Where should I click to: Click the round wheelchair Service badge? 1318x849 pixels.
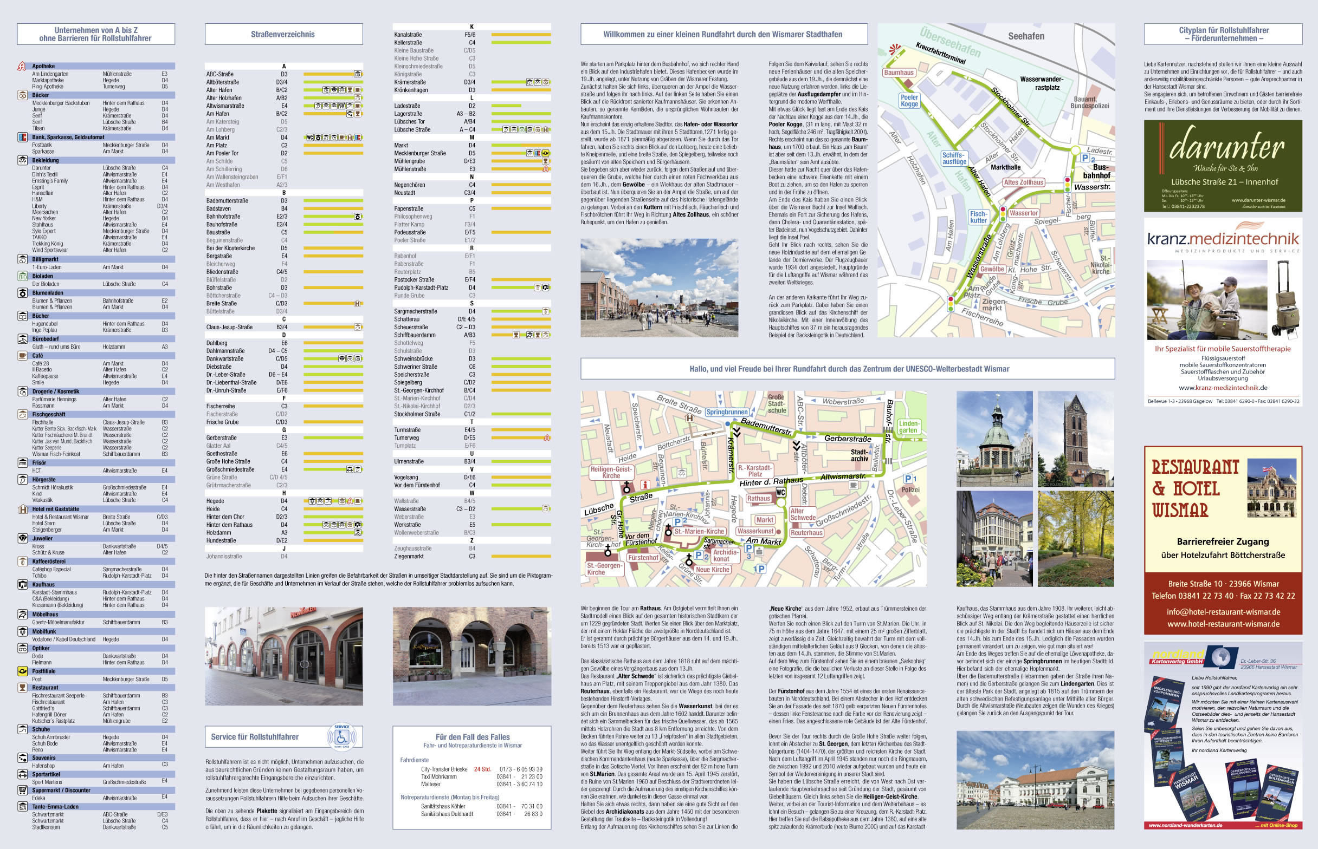pos(342,736)
